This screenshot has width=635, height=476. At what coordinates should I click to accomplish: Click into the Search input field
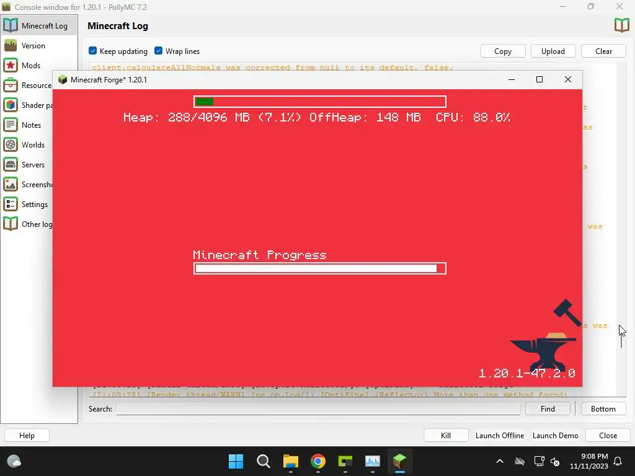pyautogui.click(x=318, y=409)
